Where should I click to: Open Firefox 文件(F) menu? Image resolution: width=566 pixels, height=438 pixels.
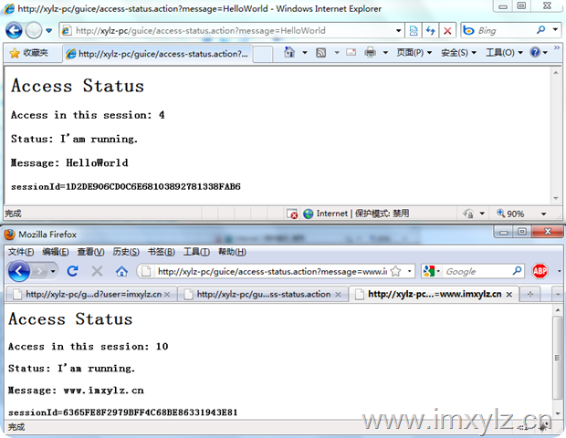pos(21,252)
